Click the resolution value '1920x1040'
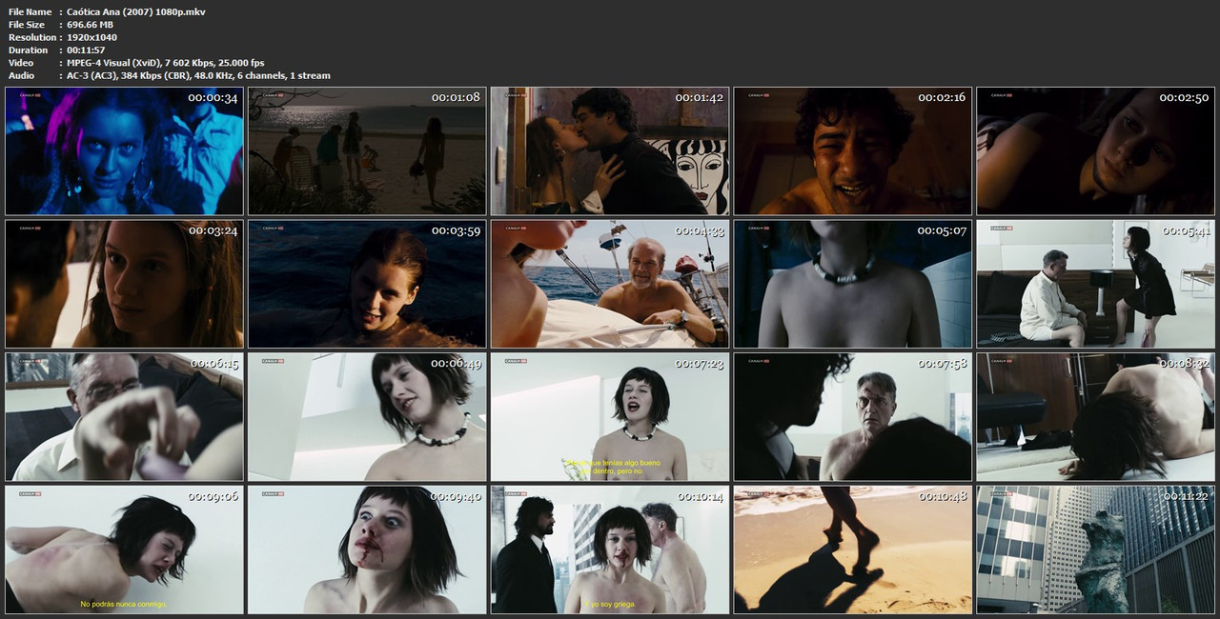This screenshot has width=1220, height=619. tap(92, 37)
